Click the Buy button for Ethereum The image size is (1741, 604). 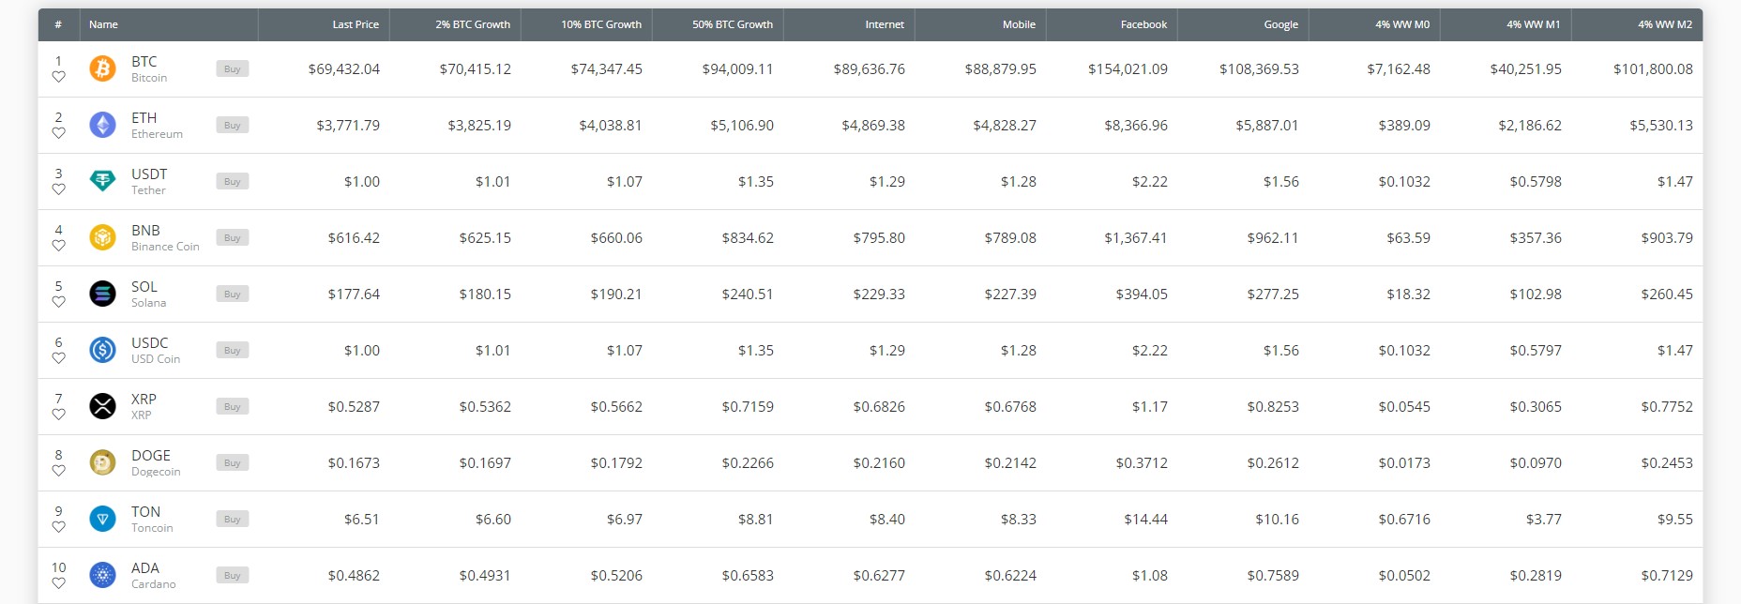pyautogui.click(x=232, y=125)
